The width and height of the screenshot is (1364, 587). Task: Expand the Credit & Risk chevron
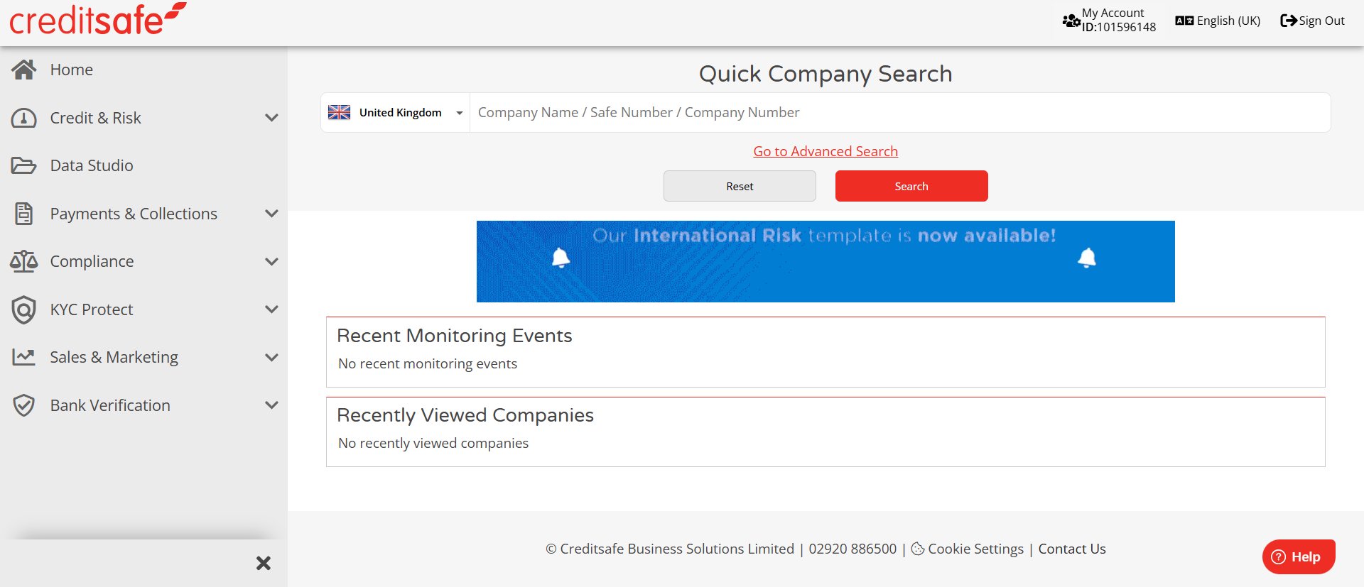pos(271,118)
